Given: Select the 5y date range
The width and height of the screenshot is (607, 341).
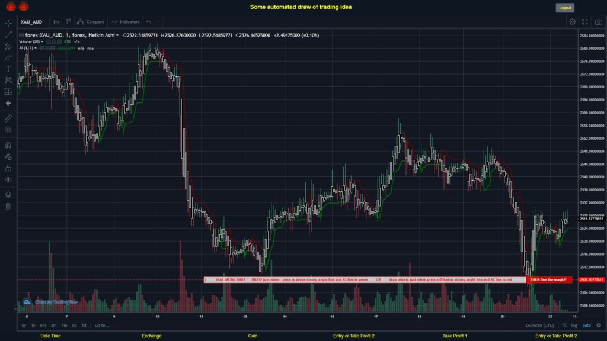Looking at the screenshot, I should [24, 326].
